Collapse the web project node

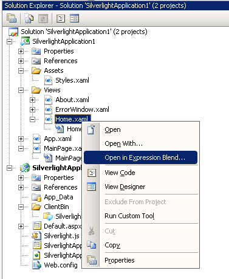(9, 168)
